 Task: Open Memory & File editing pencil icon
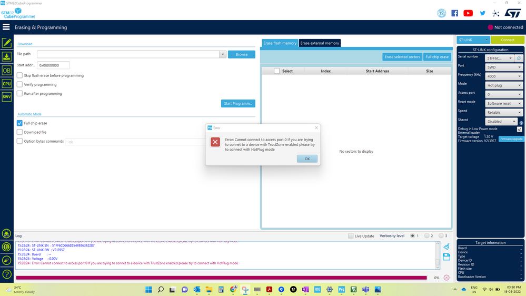point(7,43)
